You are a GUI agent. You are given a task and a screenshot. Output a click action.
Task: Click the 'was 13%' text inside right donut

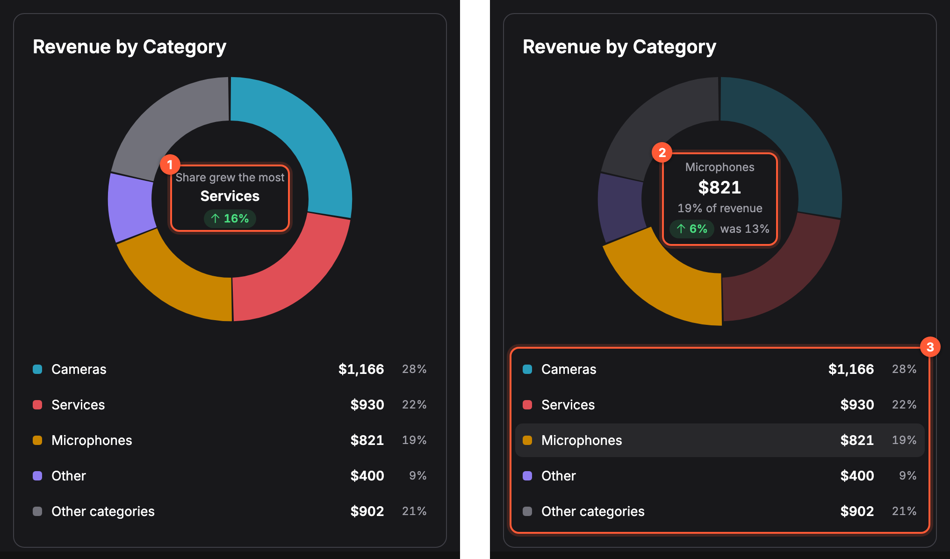coord(745,229)
